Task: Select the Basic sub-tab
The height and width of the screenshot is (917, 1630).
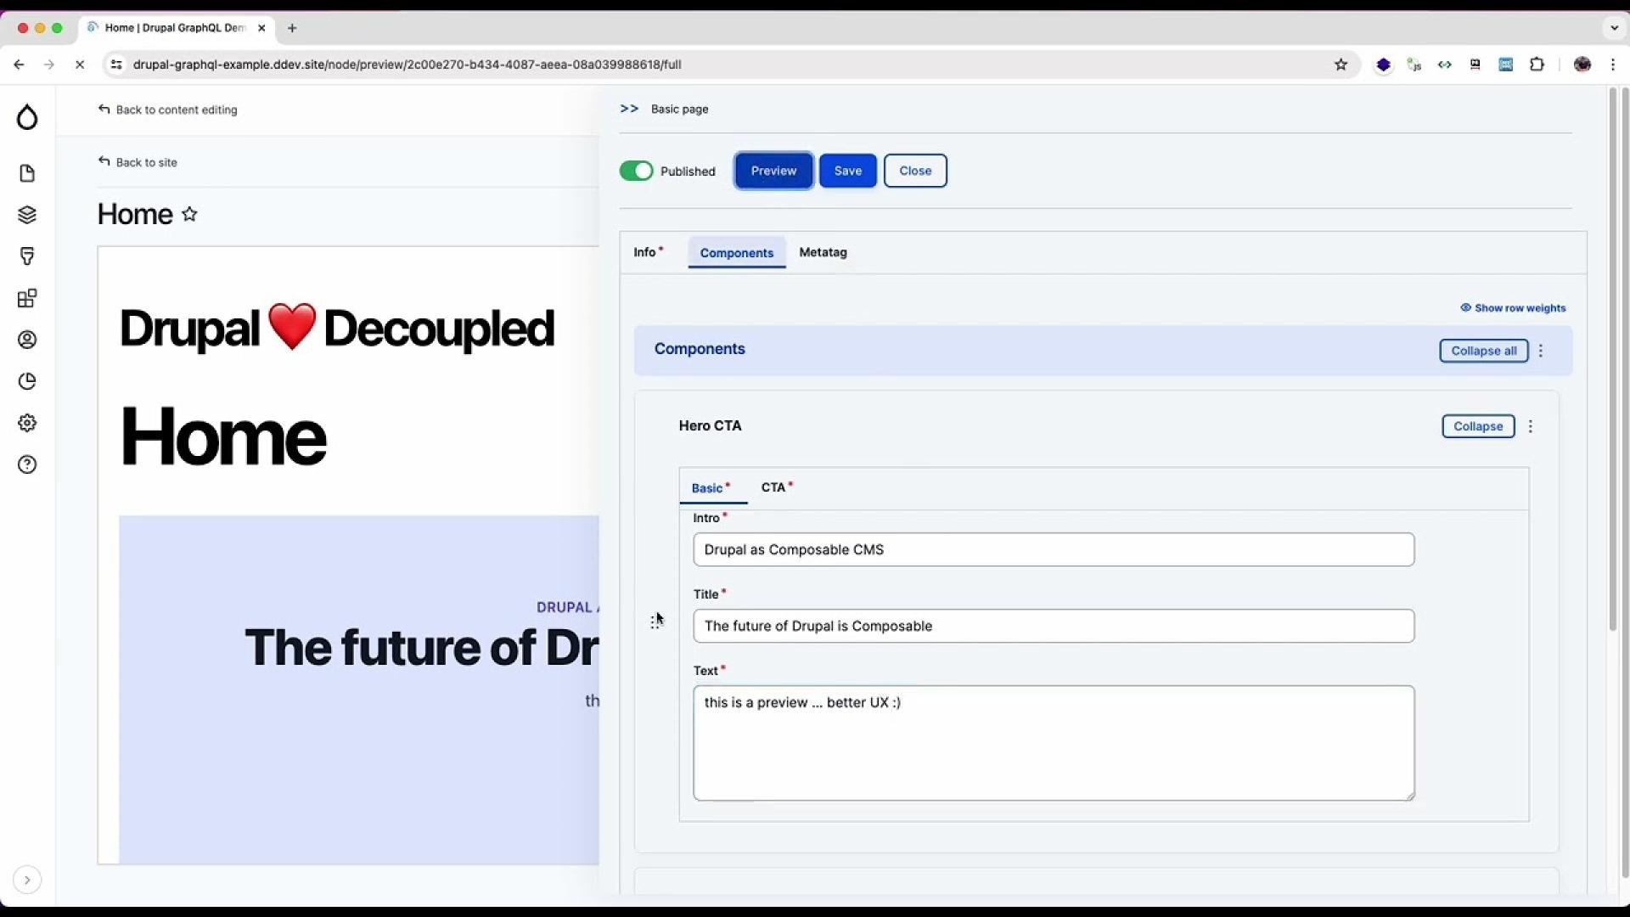Action: click(711, 488)
